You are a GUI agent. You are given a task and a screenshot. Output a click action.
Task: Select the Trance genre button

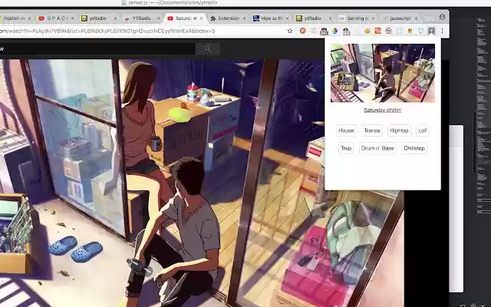tap(371, 130)
